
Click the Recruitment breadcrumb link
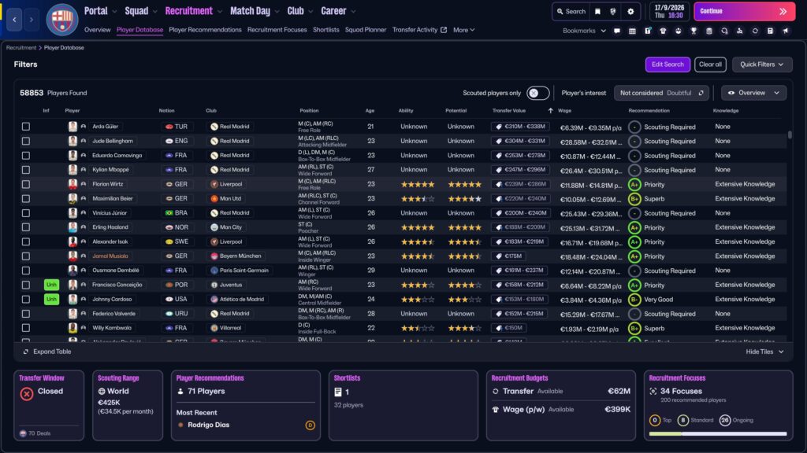tap(21, 48)
